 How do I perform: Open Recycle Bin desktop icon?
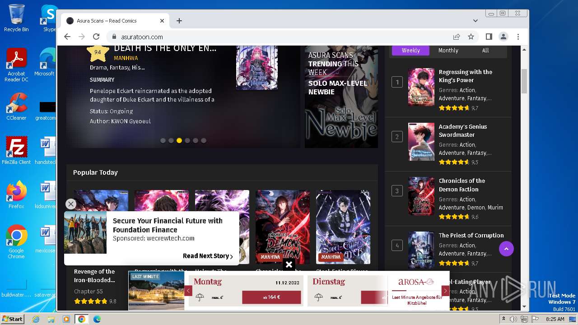16,18
